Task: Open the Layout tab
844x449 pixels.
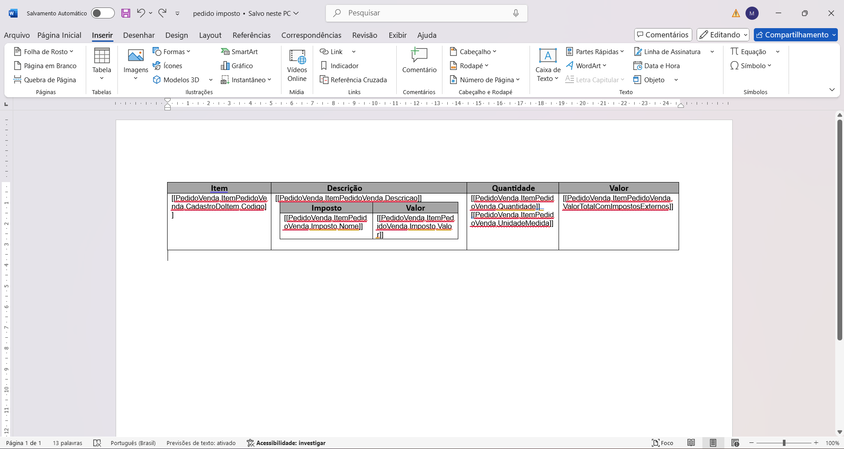Action: pyautogui.click(x=210, y=35)
